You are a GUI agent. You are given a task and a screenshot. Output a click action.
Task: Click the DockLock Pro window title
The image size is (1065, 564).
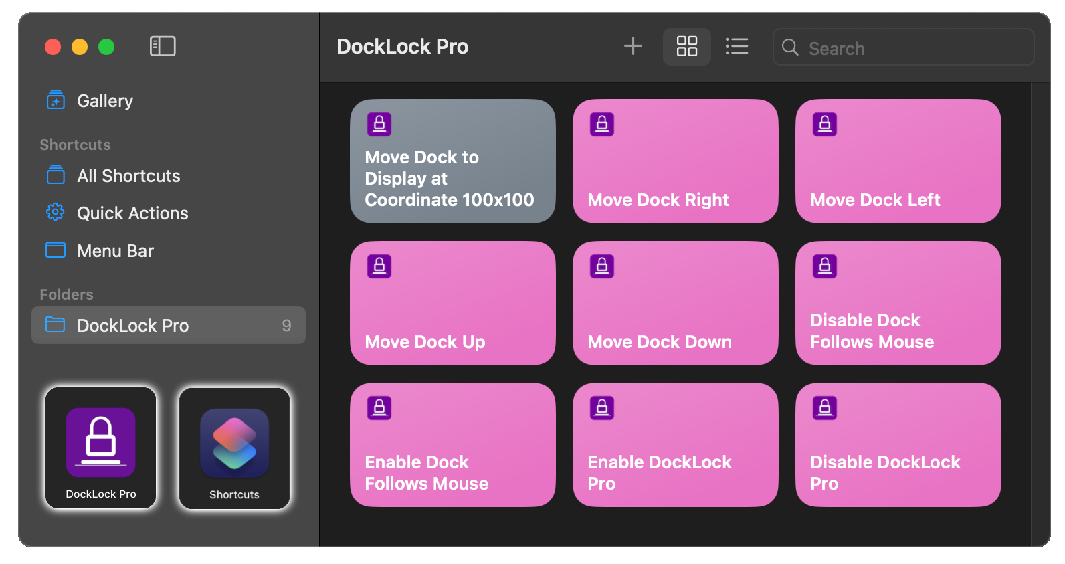403,47
